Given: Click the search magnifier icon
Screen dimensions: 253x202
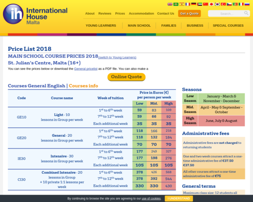Looking at the screenshot, I should 246,13.
